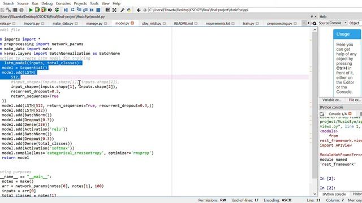
Task: Open the Variable explorer tab
Action: point(331,100)
